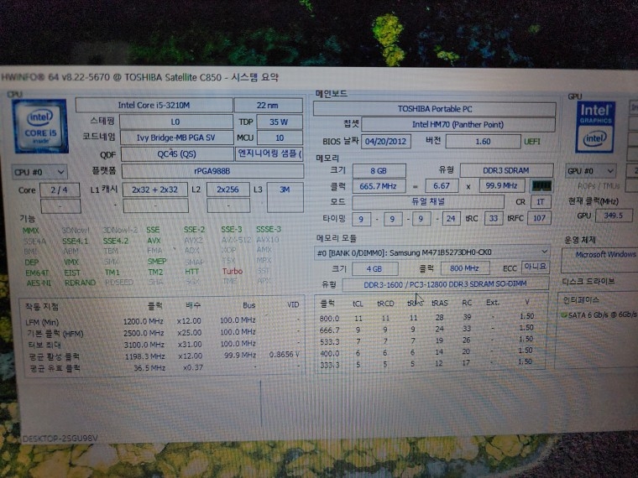Click the tRAS column header
Image resolution: width=638 pixels, height=478 pixels.
pos(439,303)
